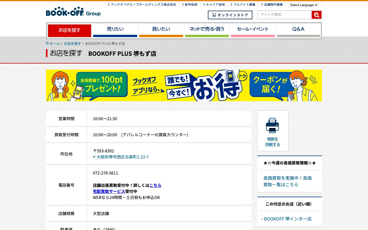Click the double-chevron icon beside the address
This screenshot has height=230, width=368.
[94, 157]
